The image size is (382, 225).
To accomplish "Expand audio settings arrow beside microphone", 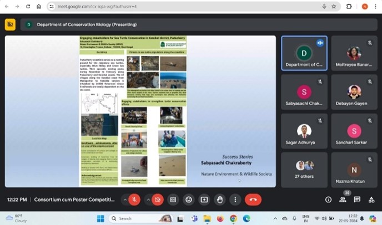I will (123, 200).
